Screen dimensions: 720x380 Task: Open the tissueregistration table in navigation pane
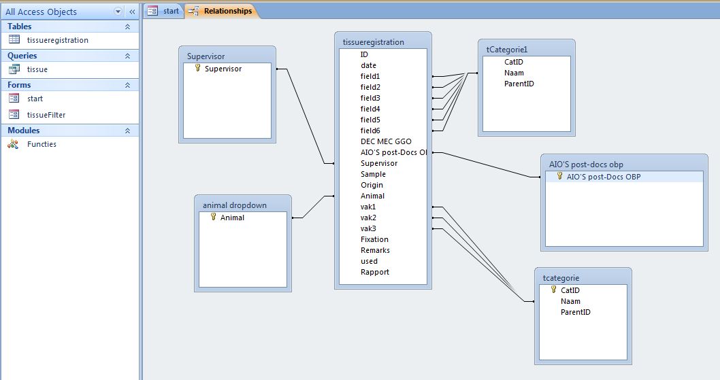[57, 40]
